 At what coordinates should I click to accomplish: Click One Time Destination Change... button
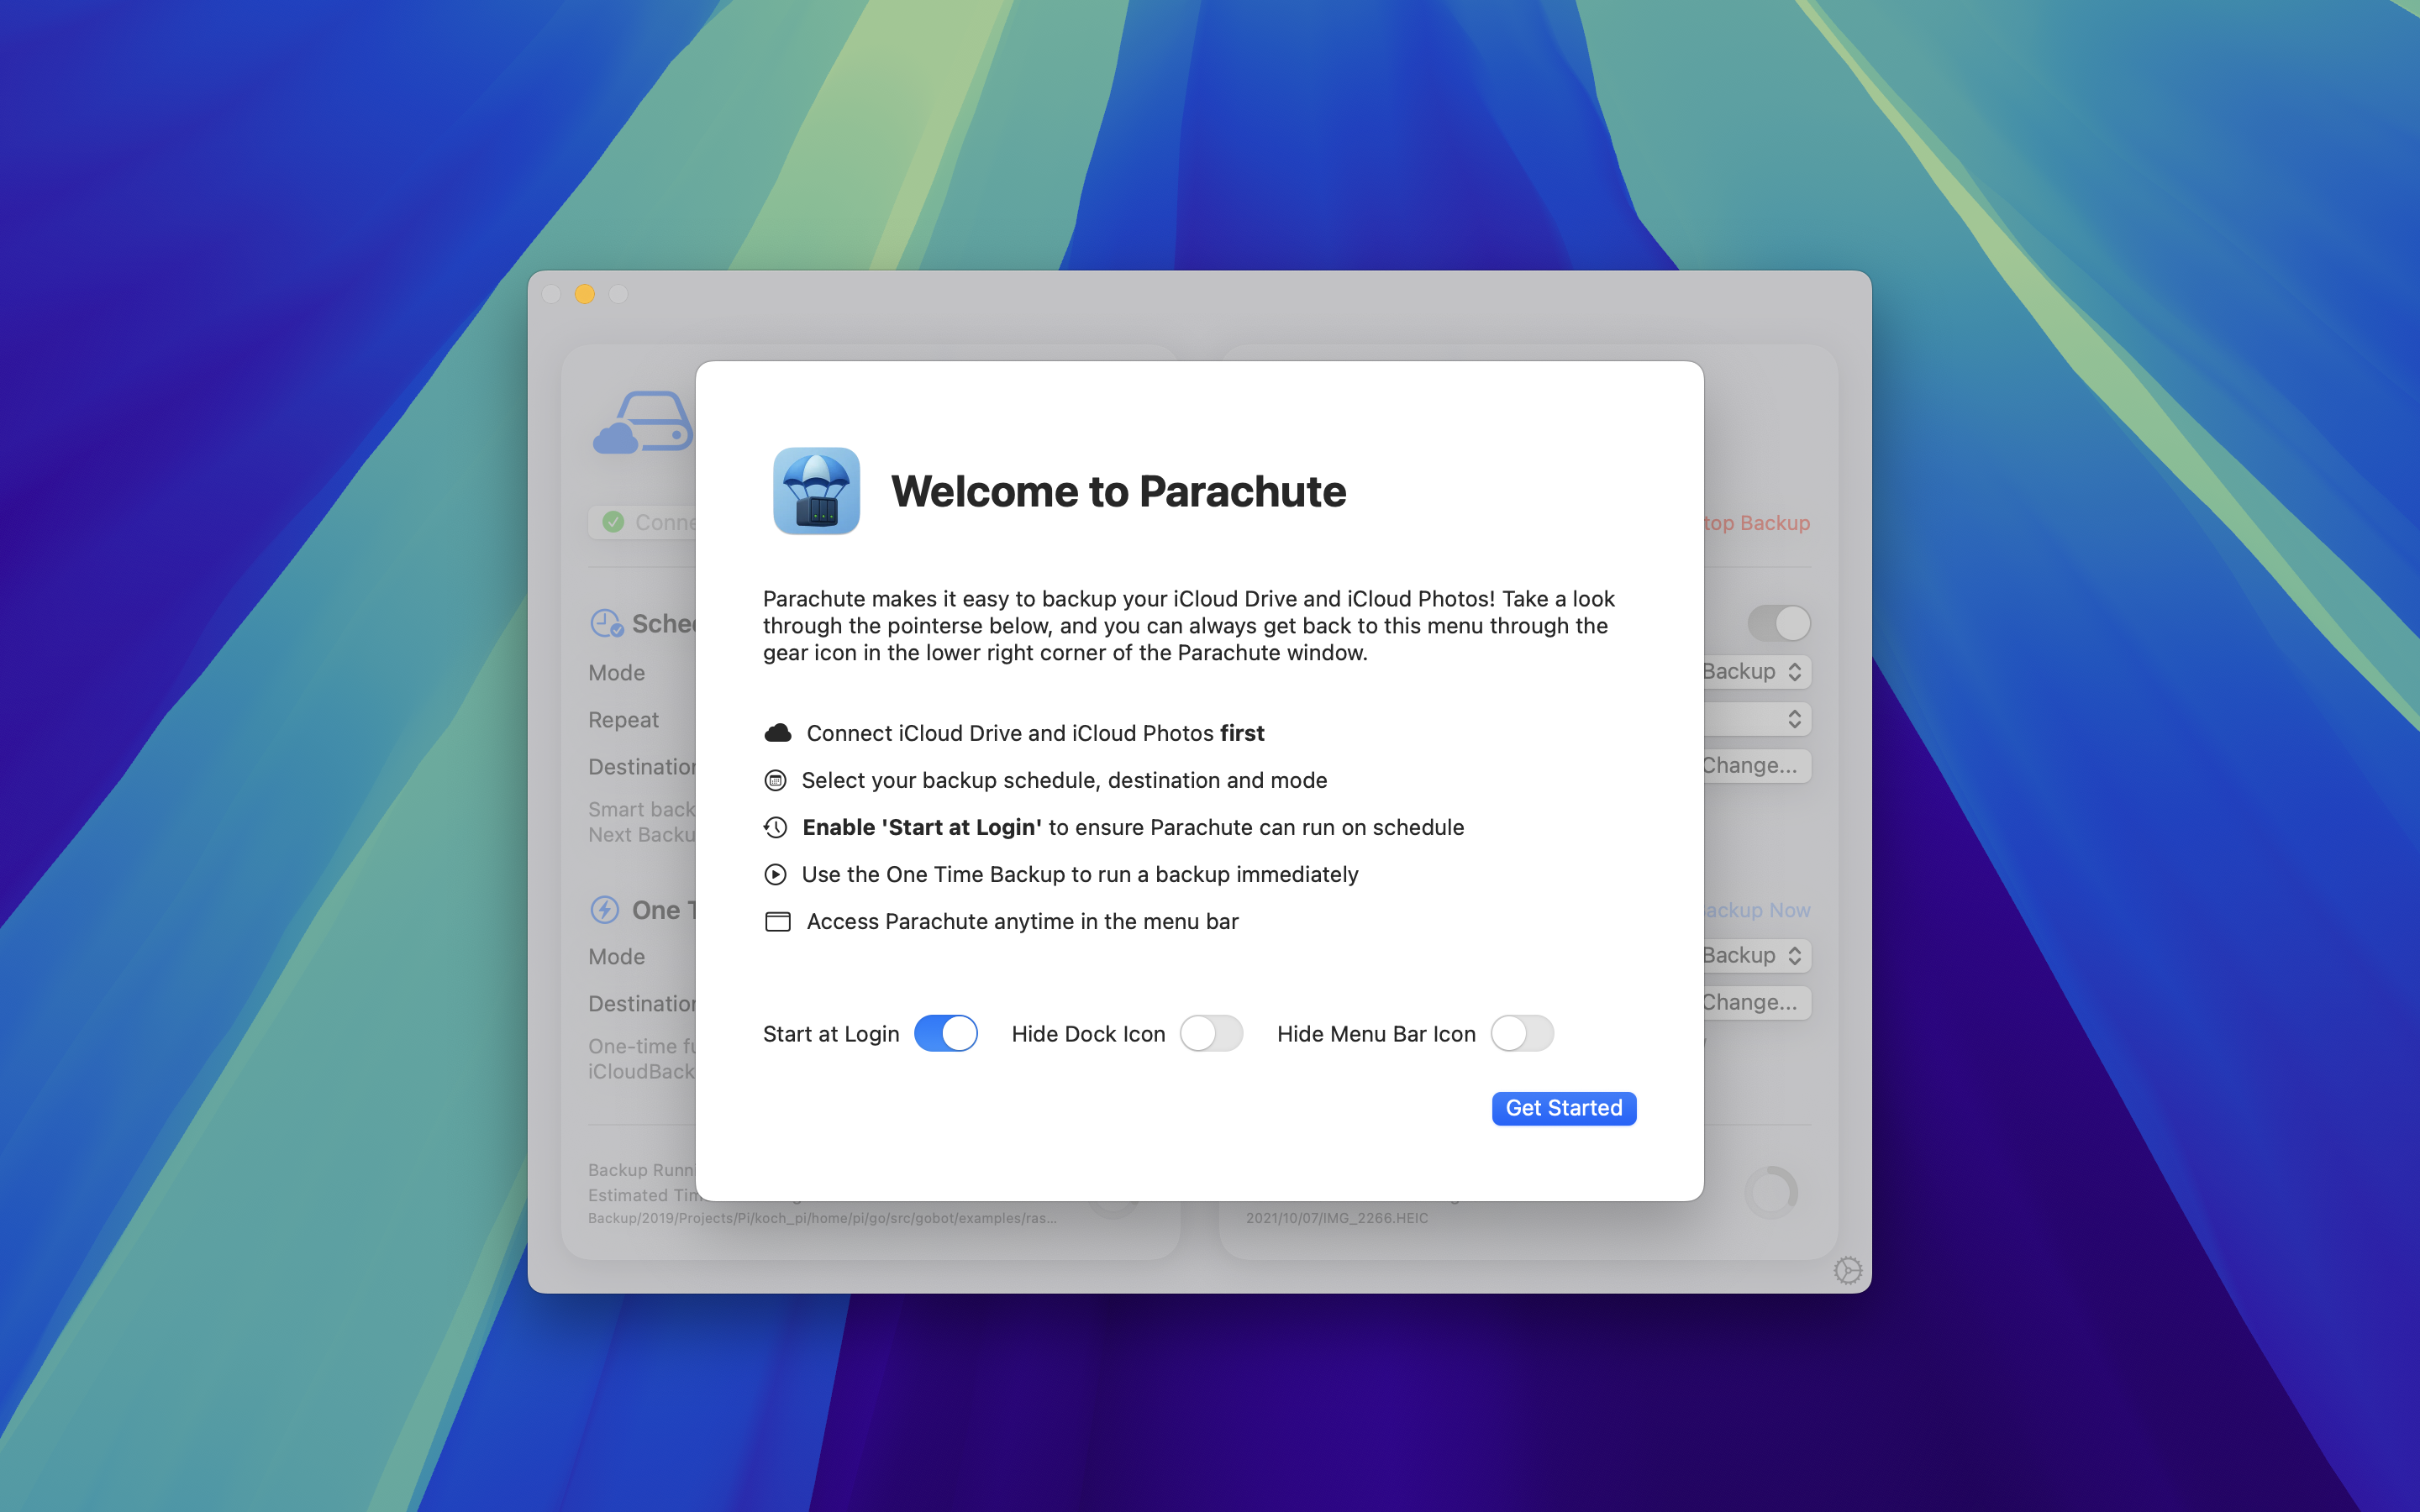1757,1003
